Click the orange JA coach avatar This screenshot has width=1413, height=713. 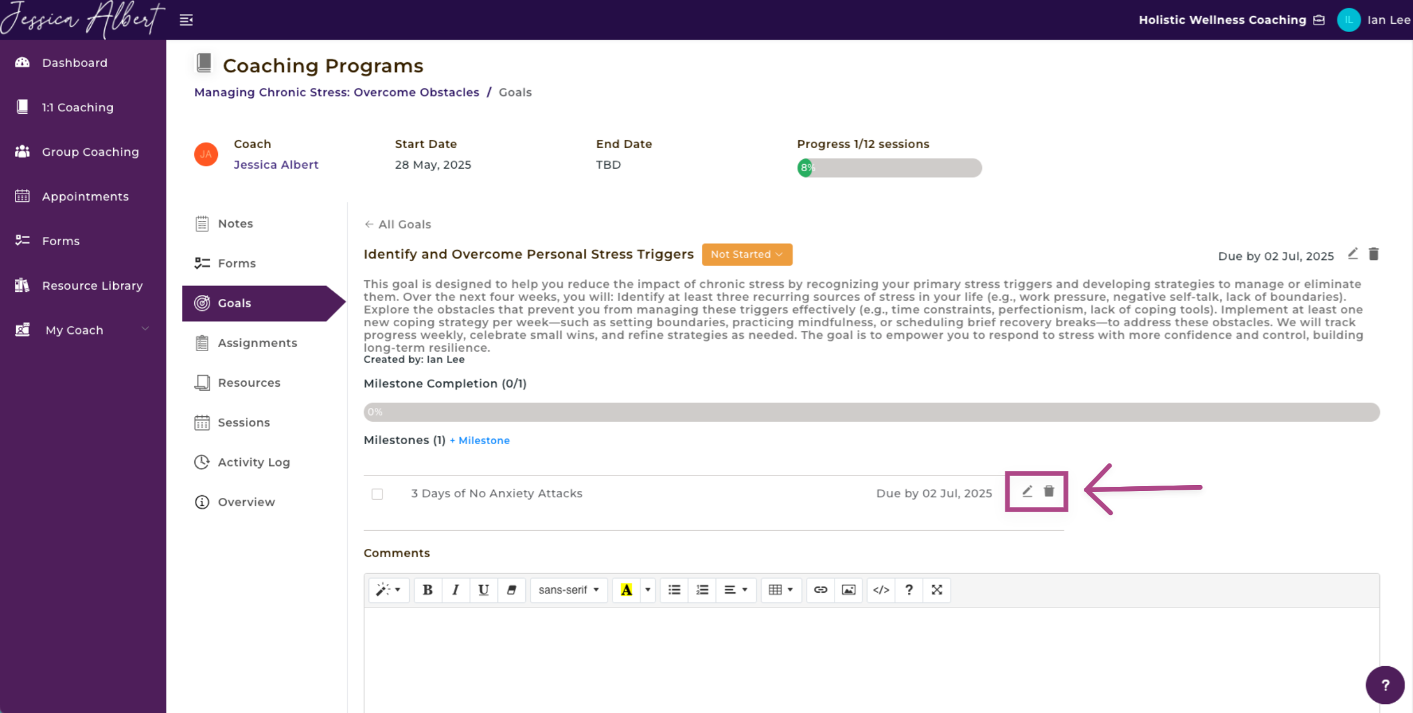click(x=206, y=155)
